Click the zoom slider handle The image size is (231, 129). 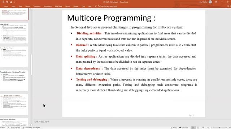coord(220,128)
